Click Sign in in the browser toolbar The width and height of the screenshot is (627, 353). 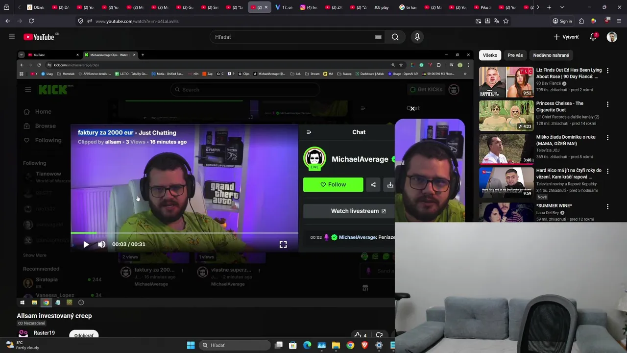point(562,21)
